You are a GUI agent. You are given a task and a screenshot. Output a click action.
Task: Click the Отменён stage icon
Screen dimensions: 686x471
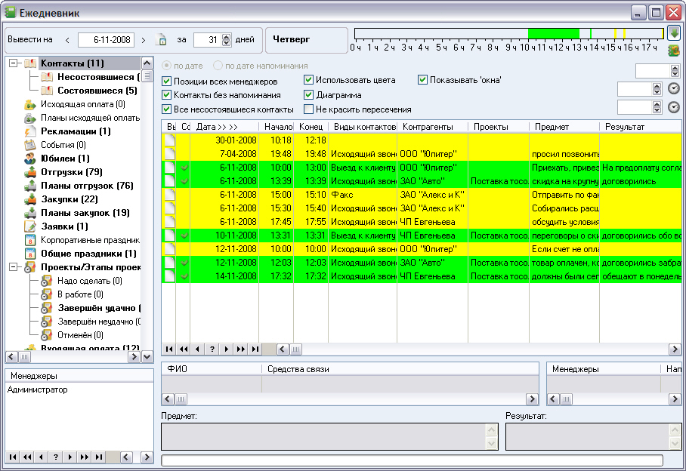click(46, 335)
